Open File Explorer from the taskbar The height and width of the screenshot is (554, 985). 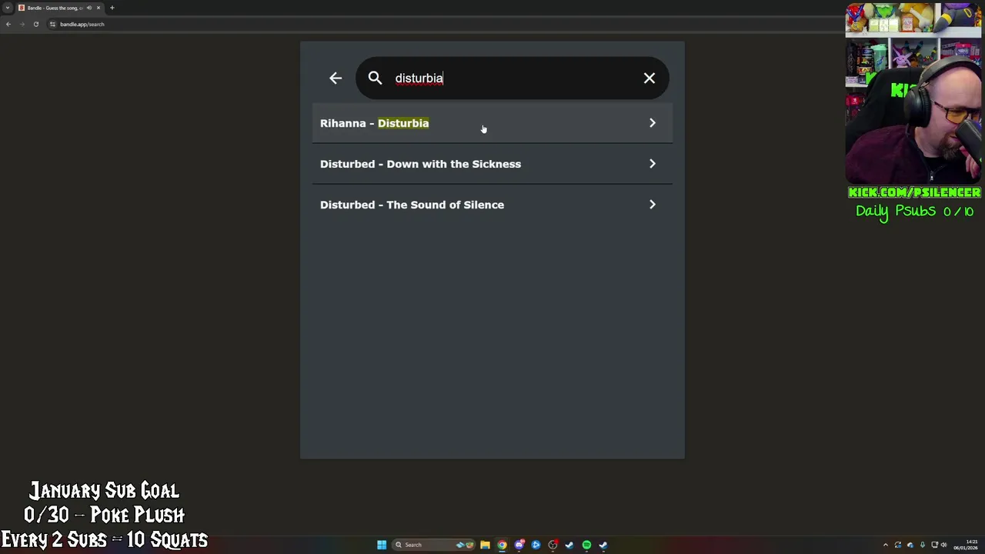(x=485, y=545)
